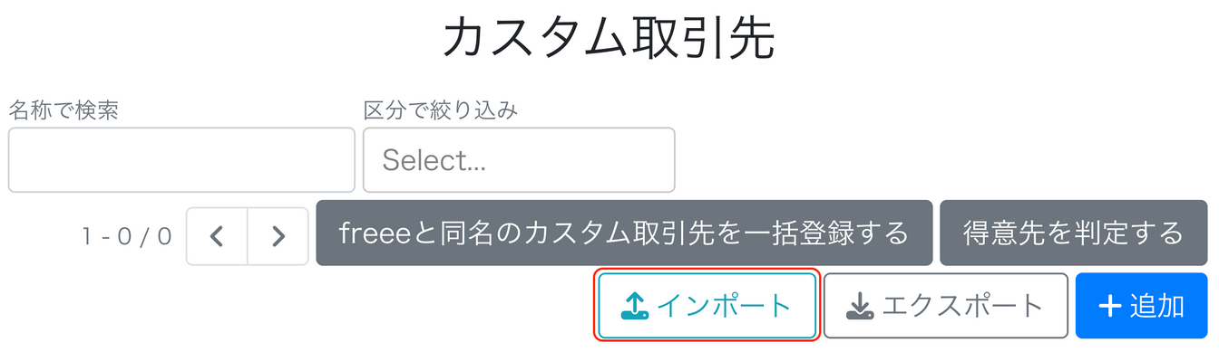Click the インポート text label
1219x352 pixels.
pos(724,307)
